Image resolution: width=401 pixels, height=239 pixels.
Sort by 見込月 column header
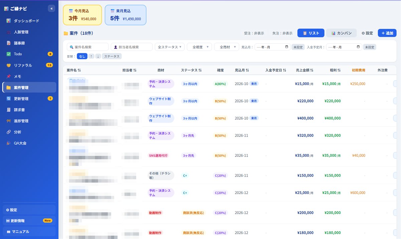[242, 70]
